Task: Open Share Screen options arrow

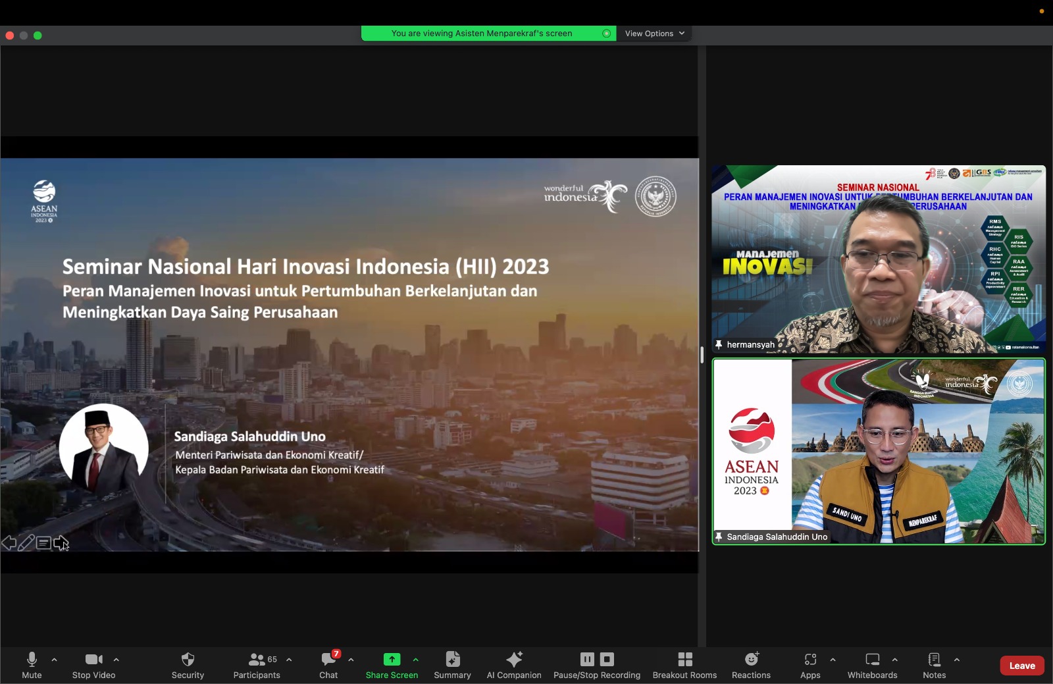Action: [x=415, y=659]
